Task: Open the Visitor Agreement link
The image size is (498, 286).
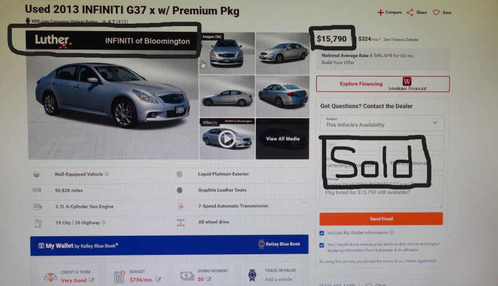Action: 421,261
